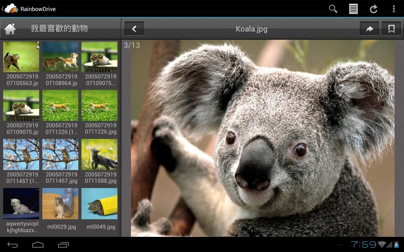404x252 pixels.
Task: Open search with the magnifier icon
Action: (x=333, y=9)
